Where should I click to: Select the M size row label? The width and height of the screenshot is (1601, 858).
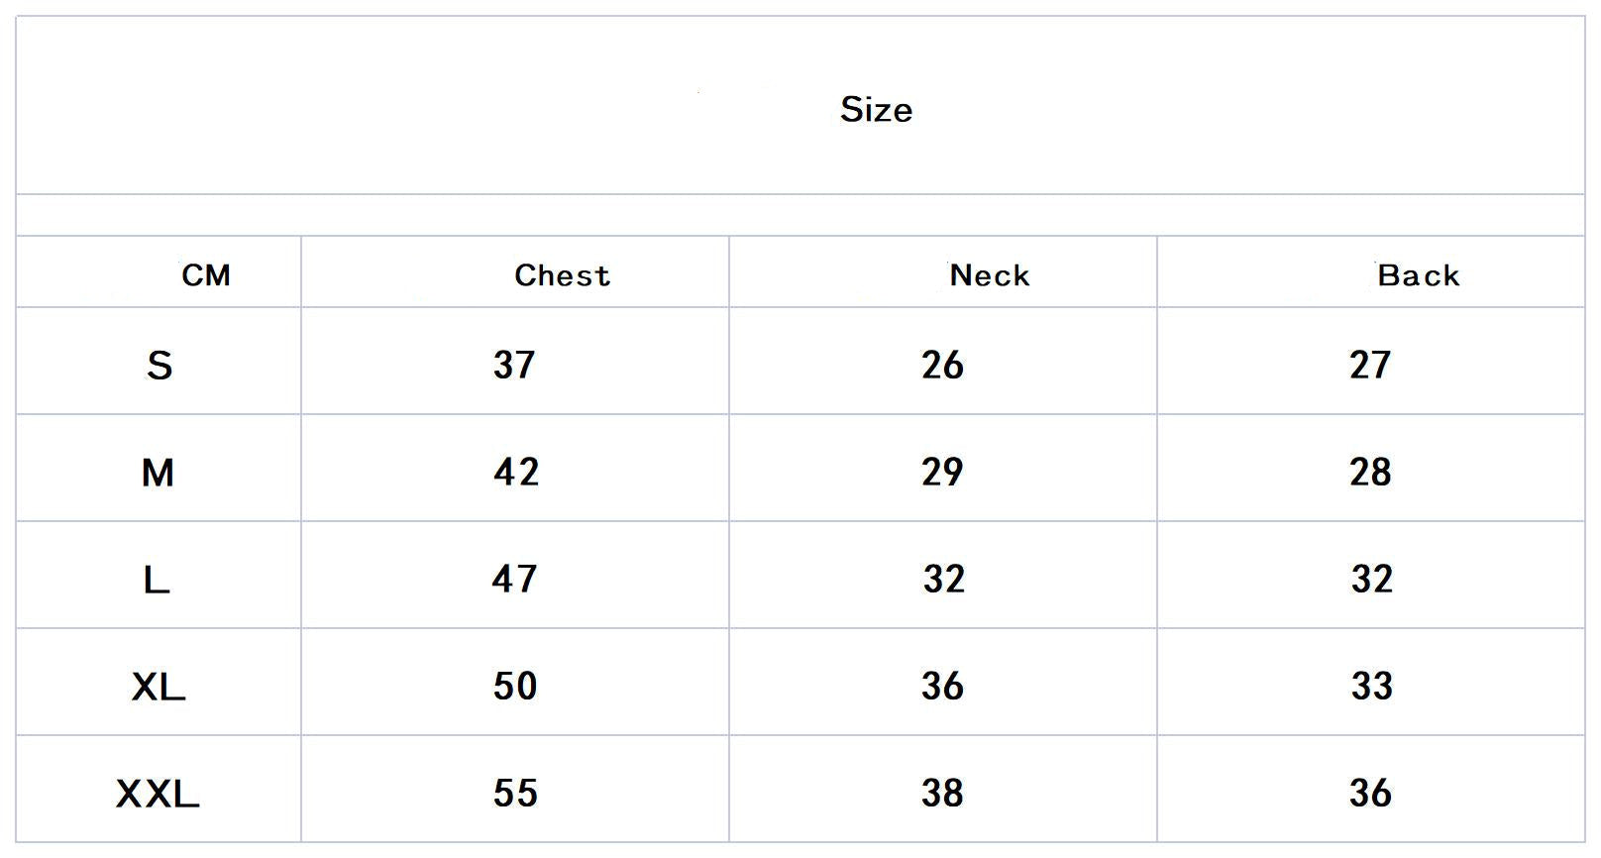coord(159,473)
